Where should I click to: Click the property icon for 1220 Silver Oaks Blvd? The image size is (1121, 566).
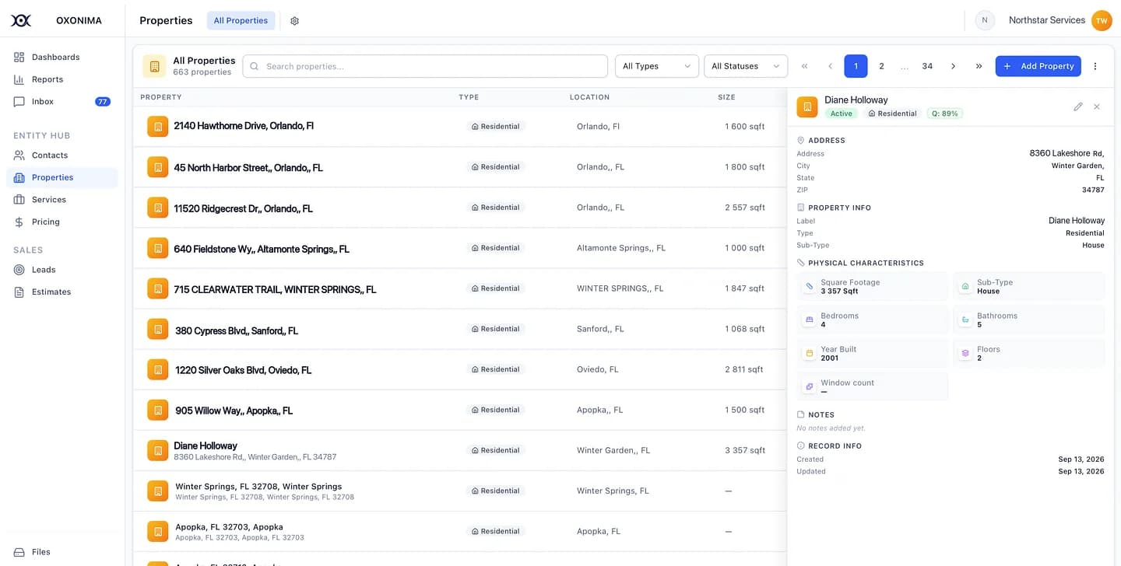pyautogui.click(x=158, y=369)
